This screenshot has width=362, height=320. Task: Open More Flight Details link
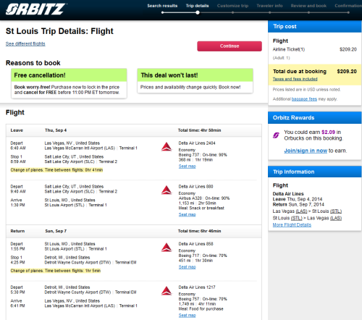[x=292, y=225]
